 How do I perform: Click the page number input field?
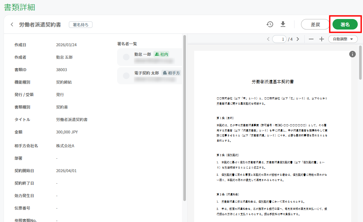[x=279, y=39]
